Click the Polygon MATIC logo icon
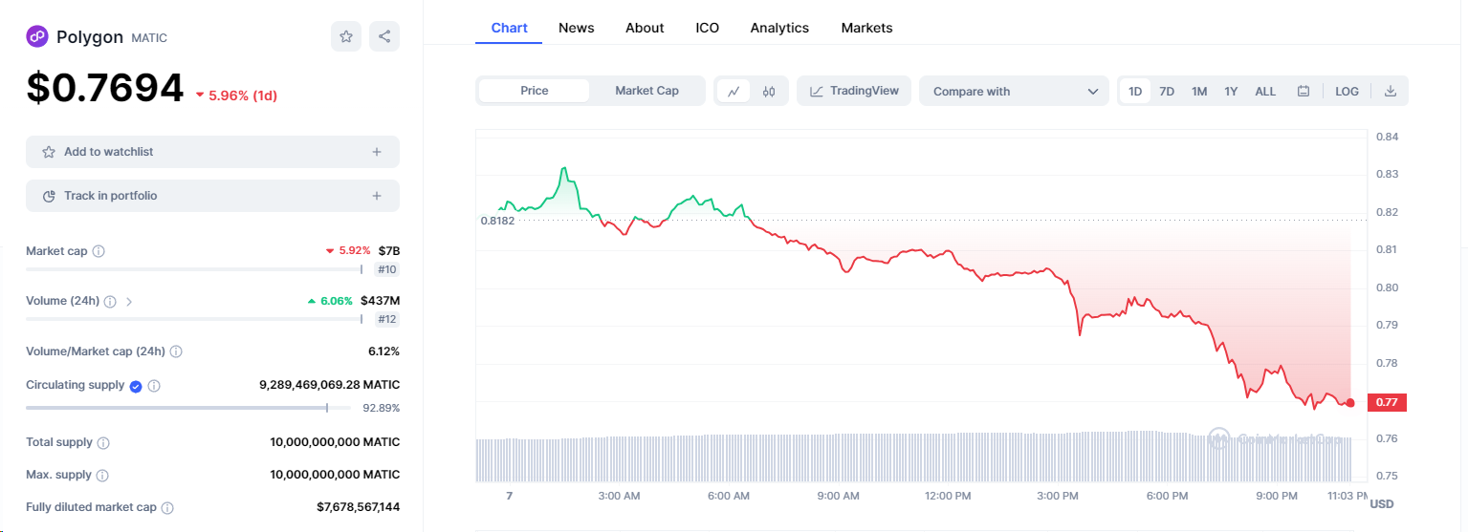The height and width of the screenshot is (532, 1468). click(36, 36)
